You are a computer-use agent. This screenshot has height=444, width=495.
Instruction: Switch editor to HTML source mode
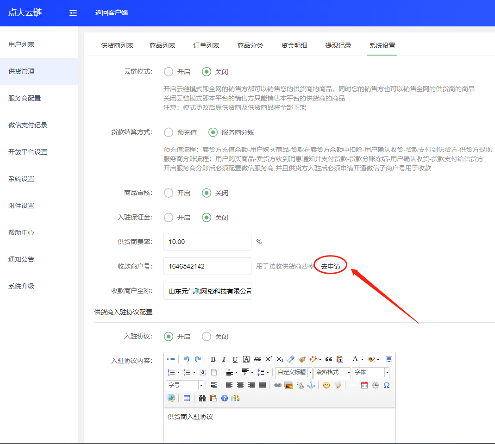point(171,359)
